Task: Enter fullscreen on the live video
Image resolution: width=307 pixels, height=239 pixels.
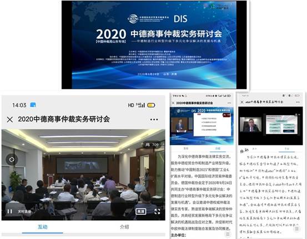Action: coord(157,211)
